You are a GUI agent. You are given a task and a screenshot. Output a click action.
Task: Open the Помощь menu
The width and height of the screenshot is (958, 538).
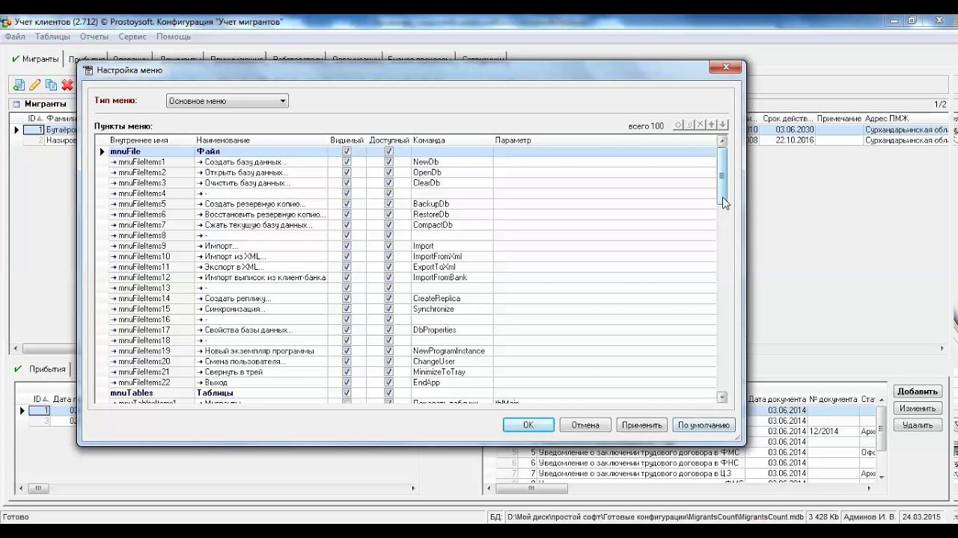pyautogui.click(x=174, y=37)
